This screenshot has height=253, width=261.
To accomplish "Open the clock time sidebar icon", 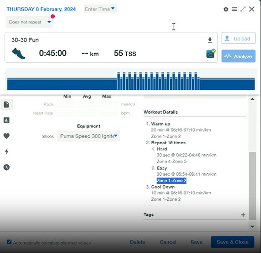I will click(x=7, y=167).
